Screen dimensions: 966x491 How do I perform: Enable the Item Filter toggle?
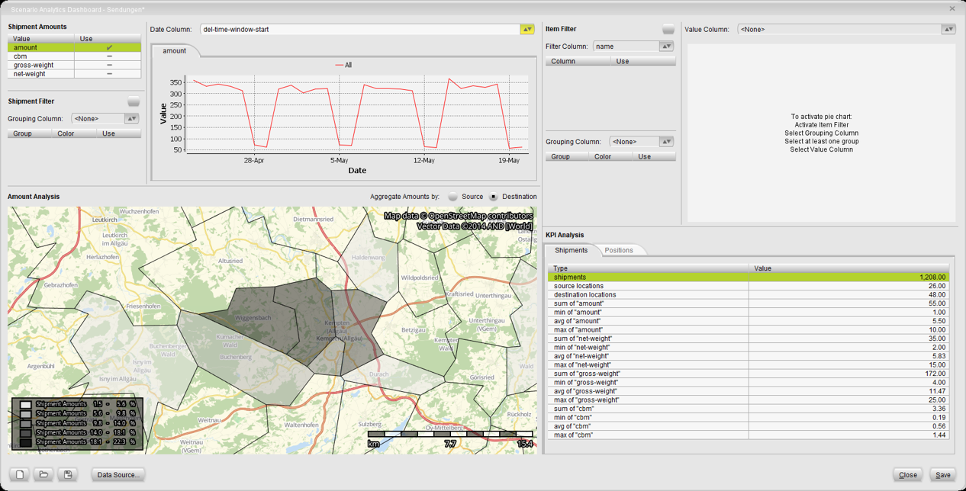tap(668, 29)
